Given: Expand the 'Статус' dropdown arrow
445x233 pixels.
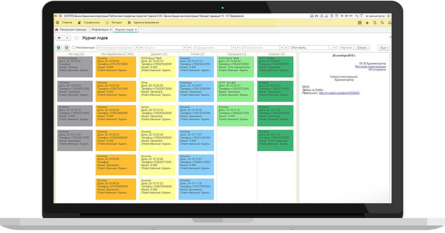Looking at the screenshot, I should pos(185,48).
